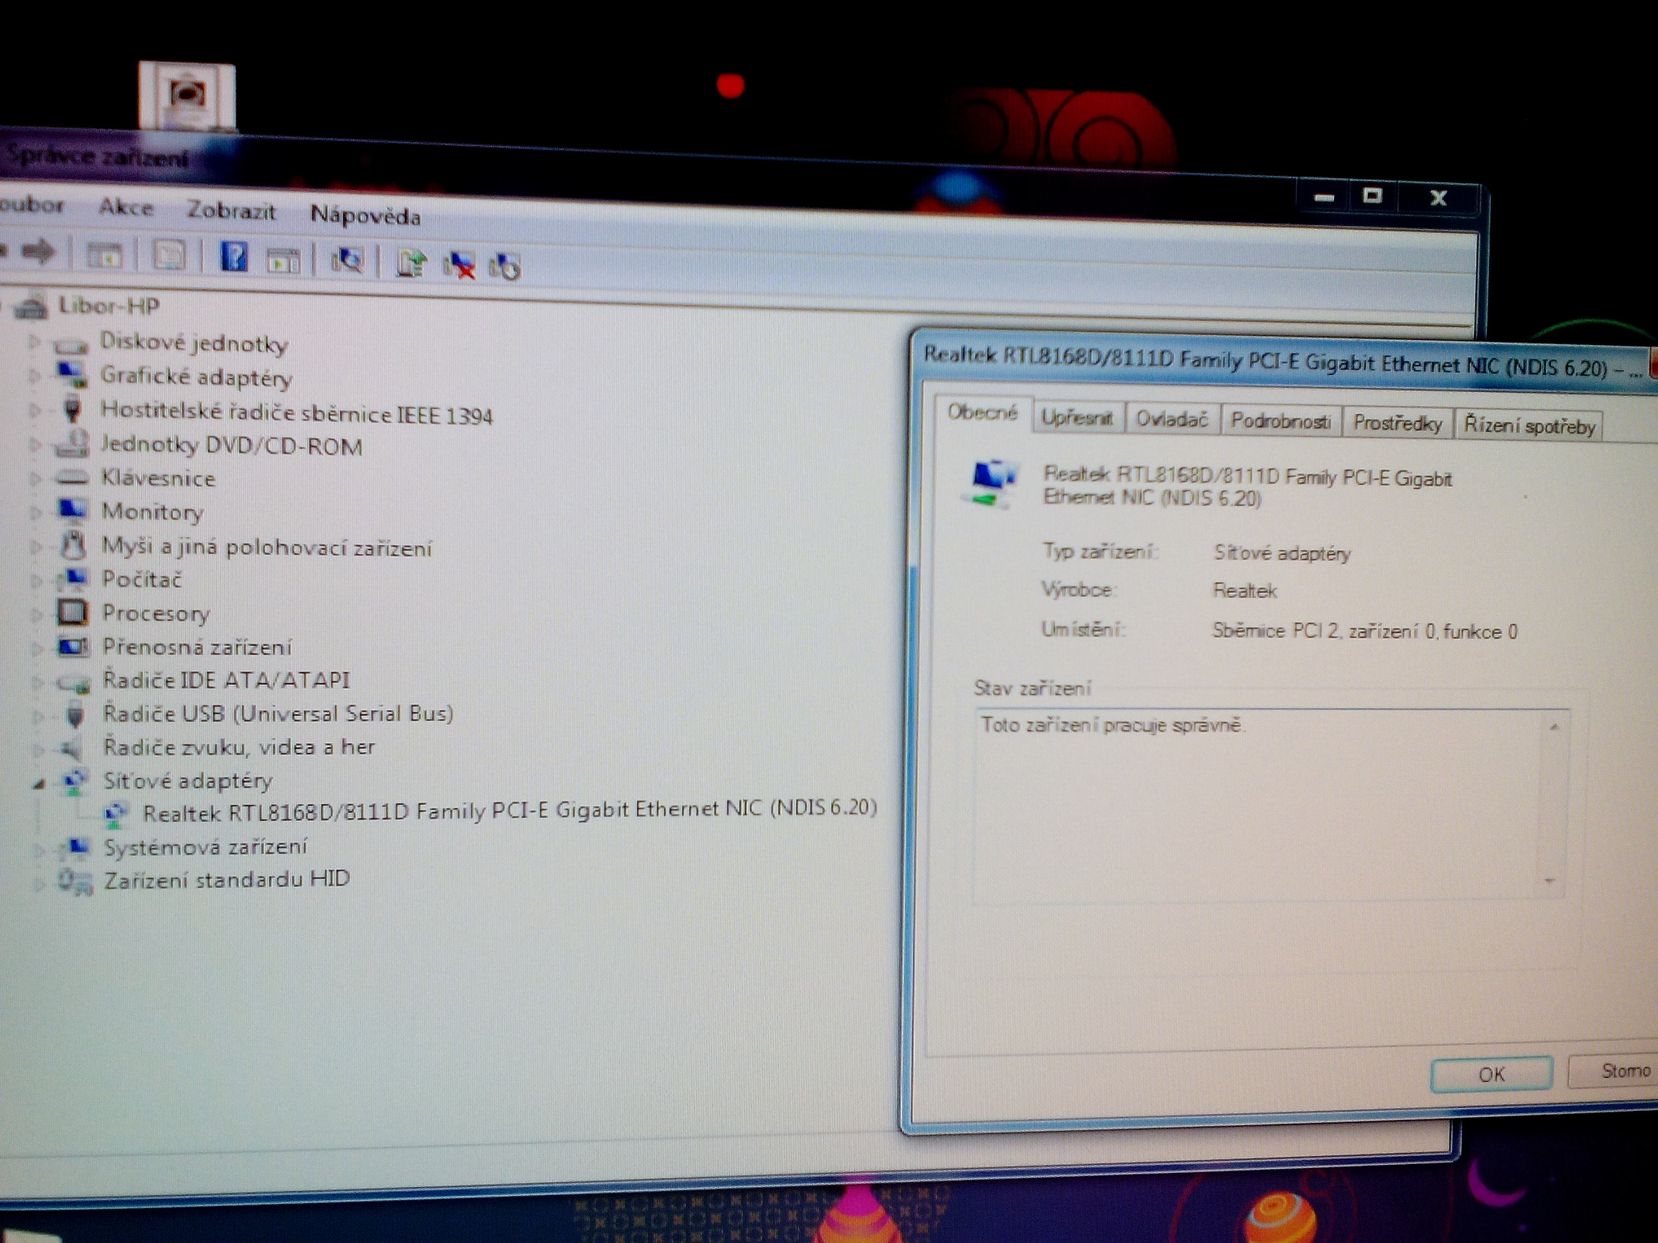Viewport: 1658px width, 1243px height.
Task: Switch to the Ovladač tab
Action: (x=1171, y=419)
